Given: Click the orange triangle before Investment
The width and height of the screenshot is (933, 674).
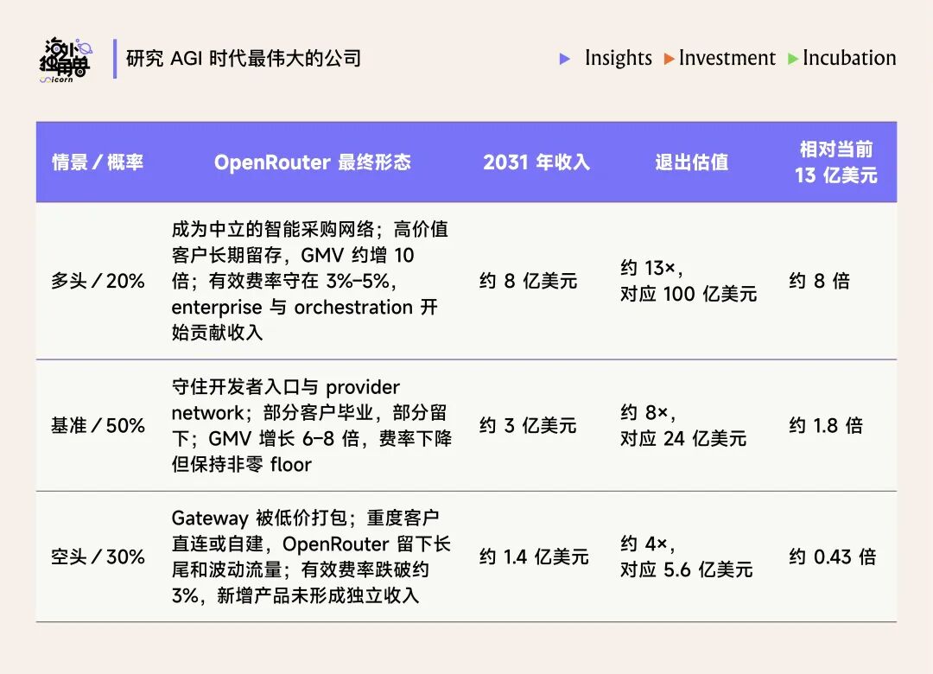Looking at the screenshot, I should coord(669,59).
